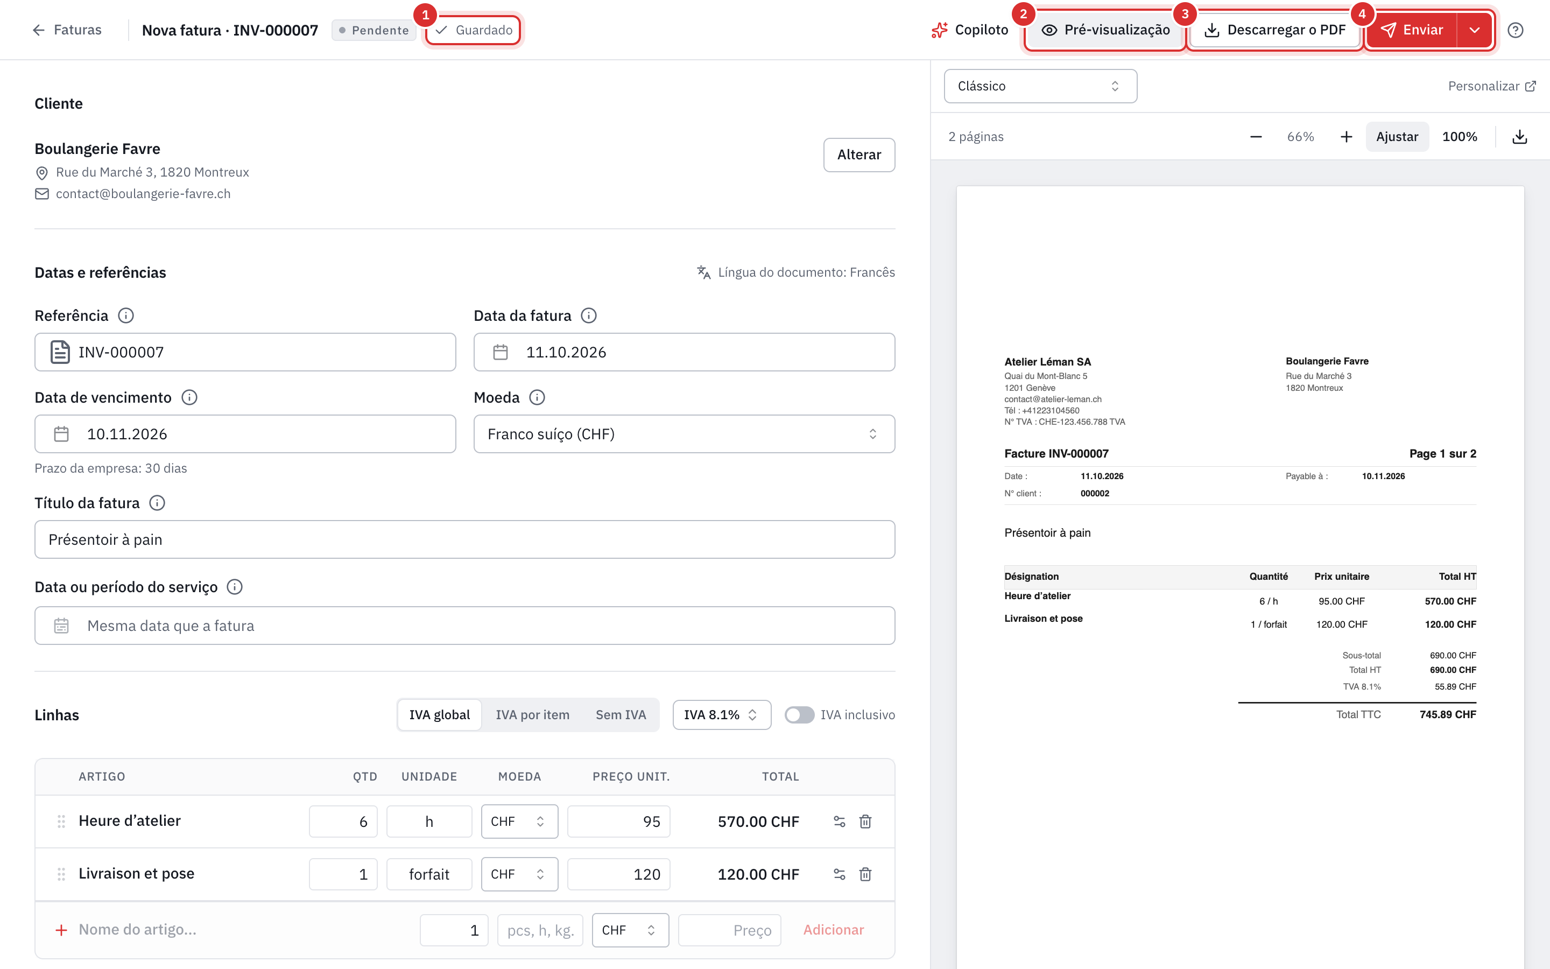The width and height of the screenshot is (1550, 969).
Task: Set preview zoom to 100%
Action: (x=1460, y=137)
